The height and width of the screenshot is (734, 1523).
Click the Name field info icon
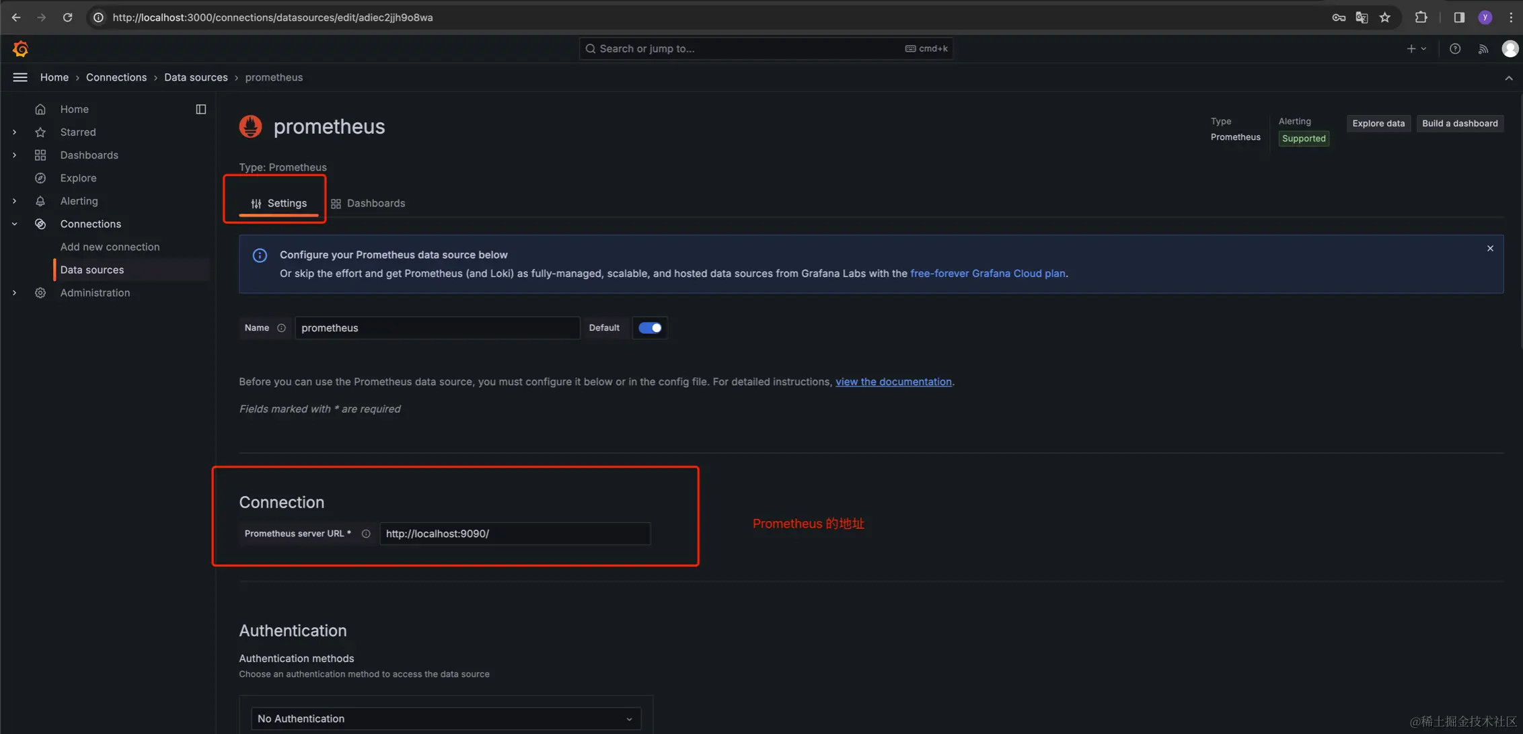281,328
